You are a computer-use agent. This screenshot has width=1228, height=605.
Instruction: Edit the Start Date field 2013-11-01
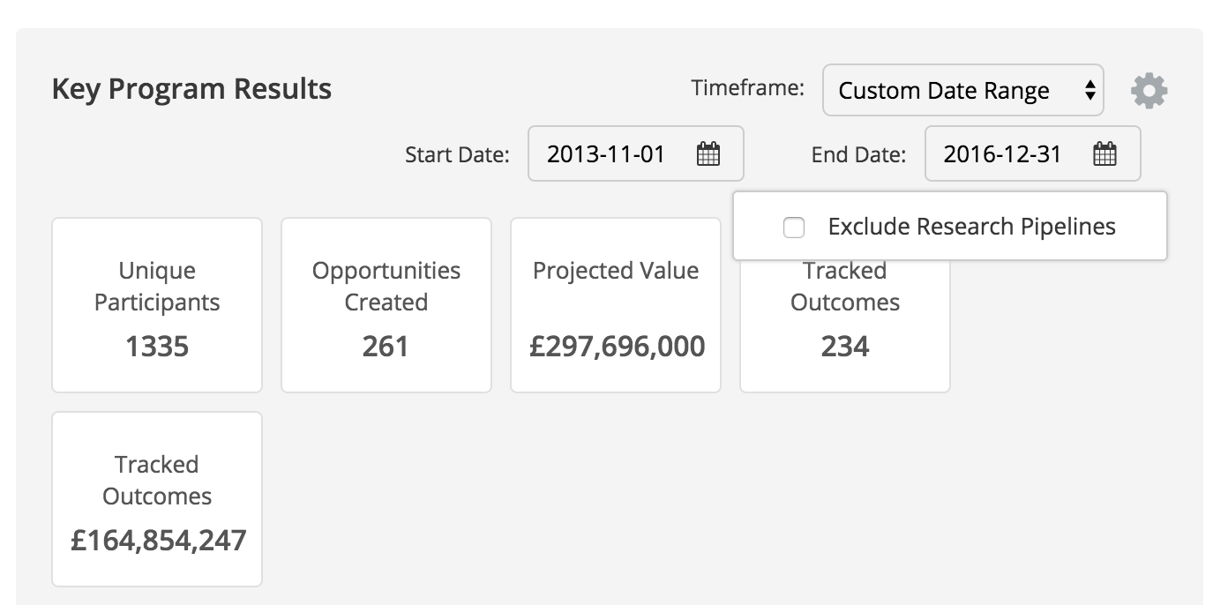coord(605,154)
